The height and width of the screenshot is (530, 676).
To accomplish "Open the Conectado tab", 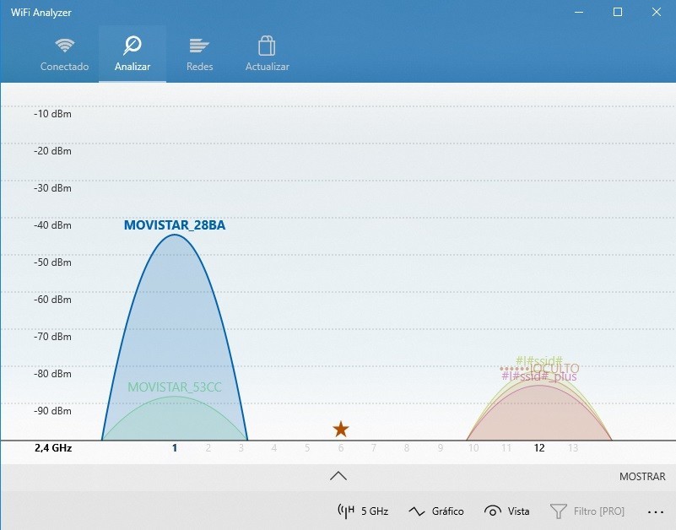I will point(65,54).
